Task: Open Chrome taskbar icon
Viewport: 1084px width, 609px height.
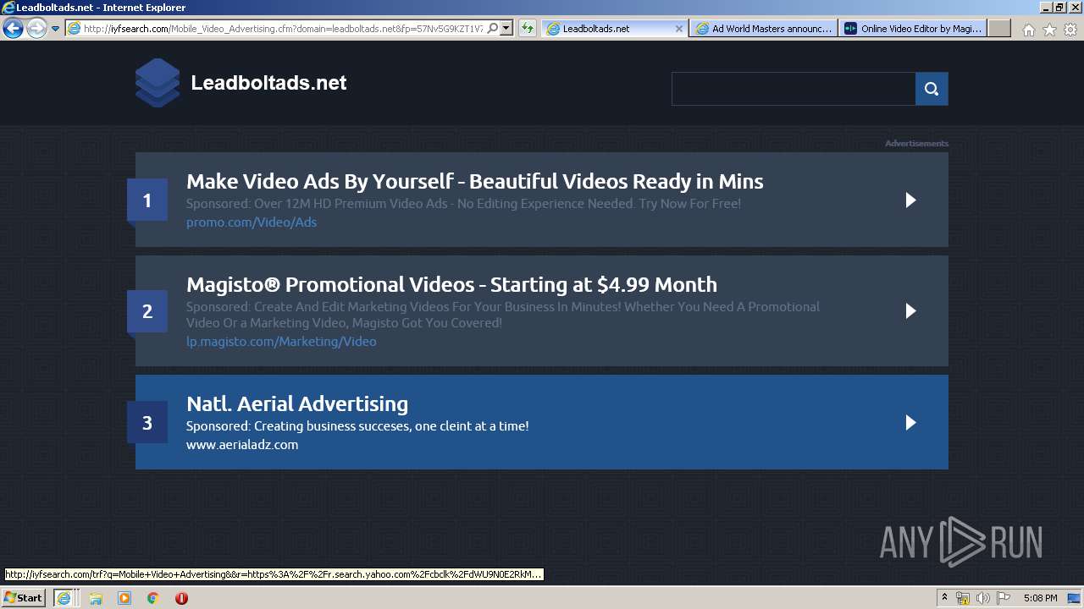Action: tap(152, 598)
